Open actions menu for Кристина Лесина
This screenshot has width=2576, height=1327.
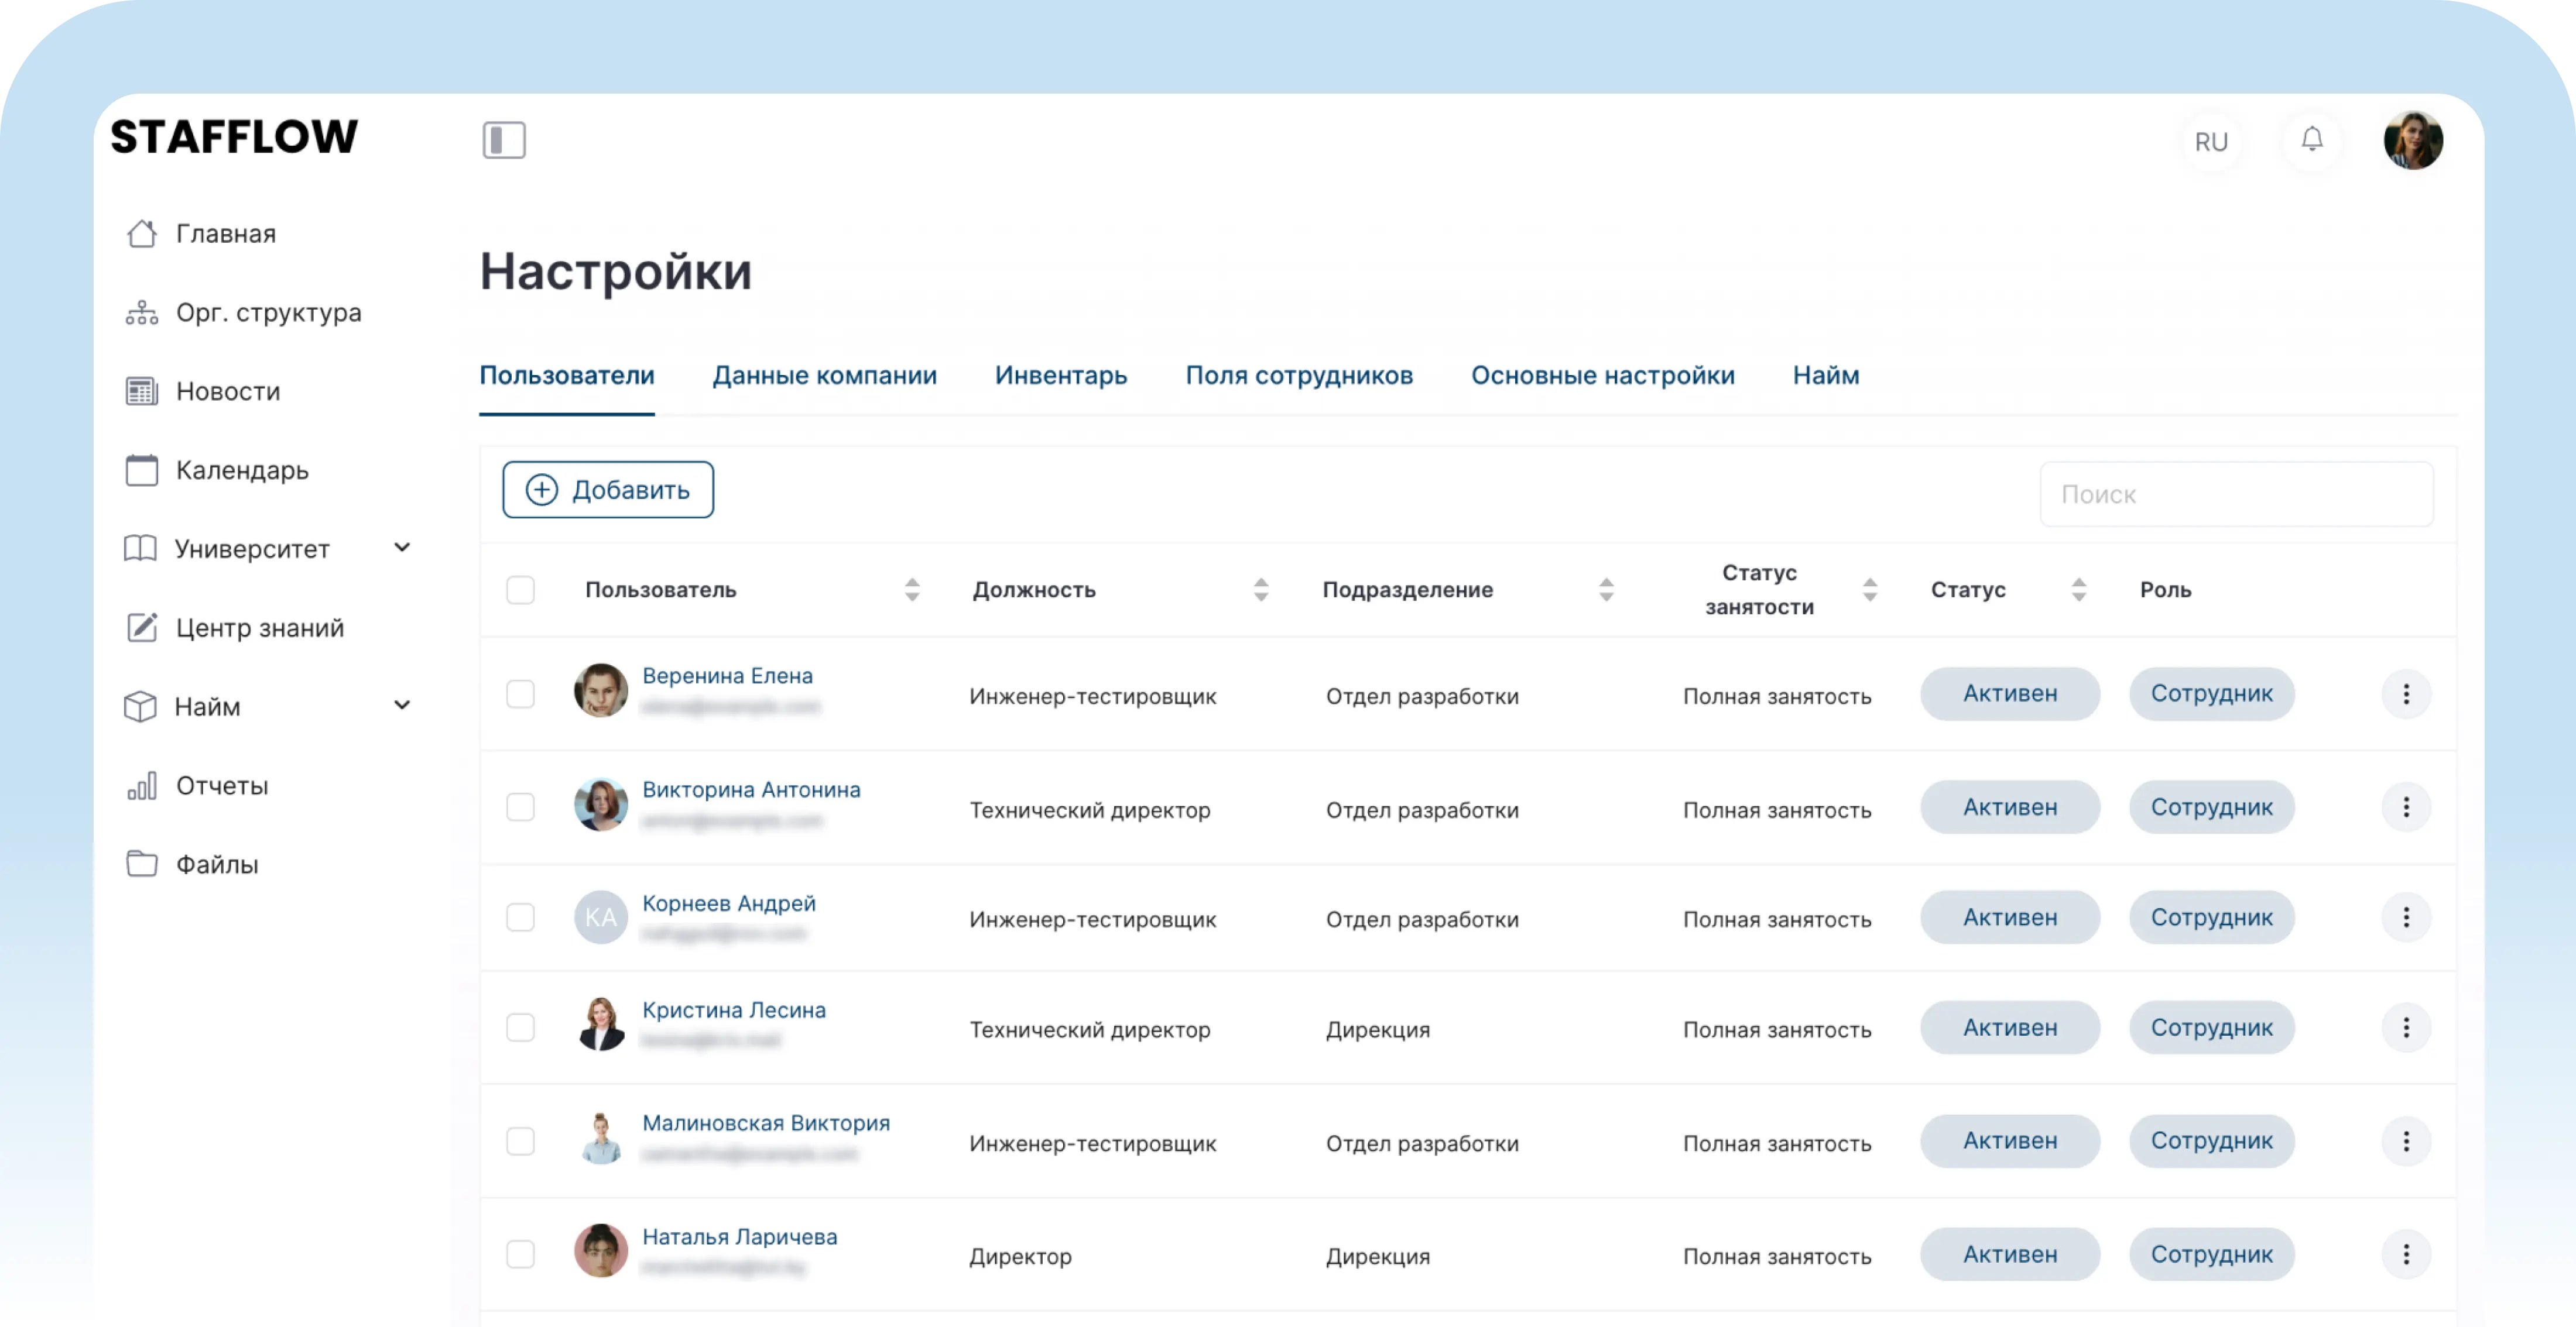[x=2405, y=1027]
